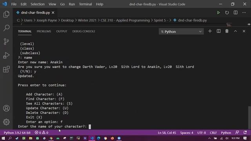The image size is (251, 141).
Task: Change indentation via Spaces: 4
Action: click(x=187, y=133)
